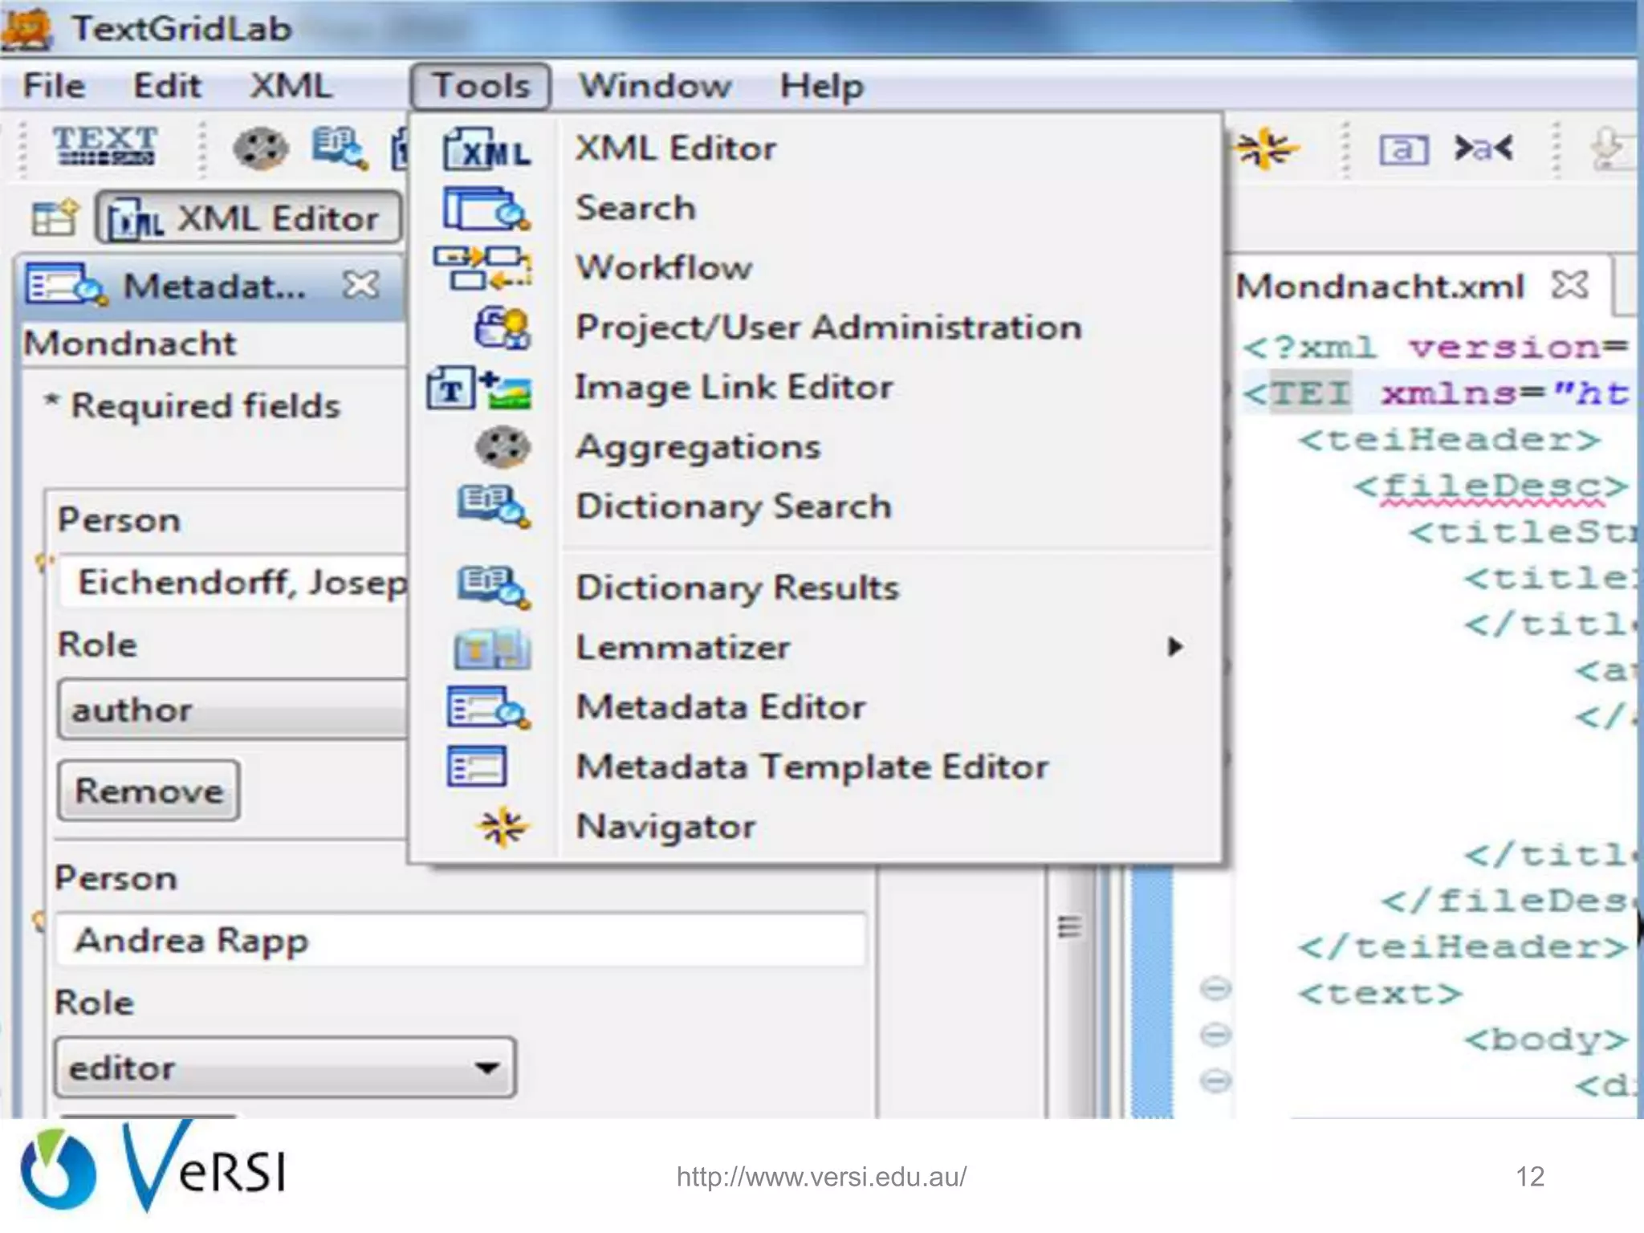Viewport: 1644px width, 1233px height.
Task: Click the TEXT logo toolbar icon
Action: click(x=105, y=147)
